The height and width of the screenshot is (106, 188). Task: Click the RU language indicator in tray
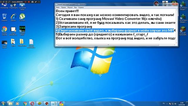click(164, 103)
